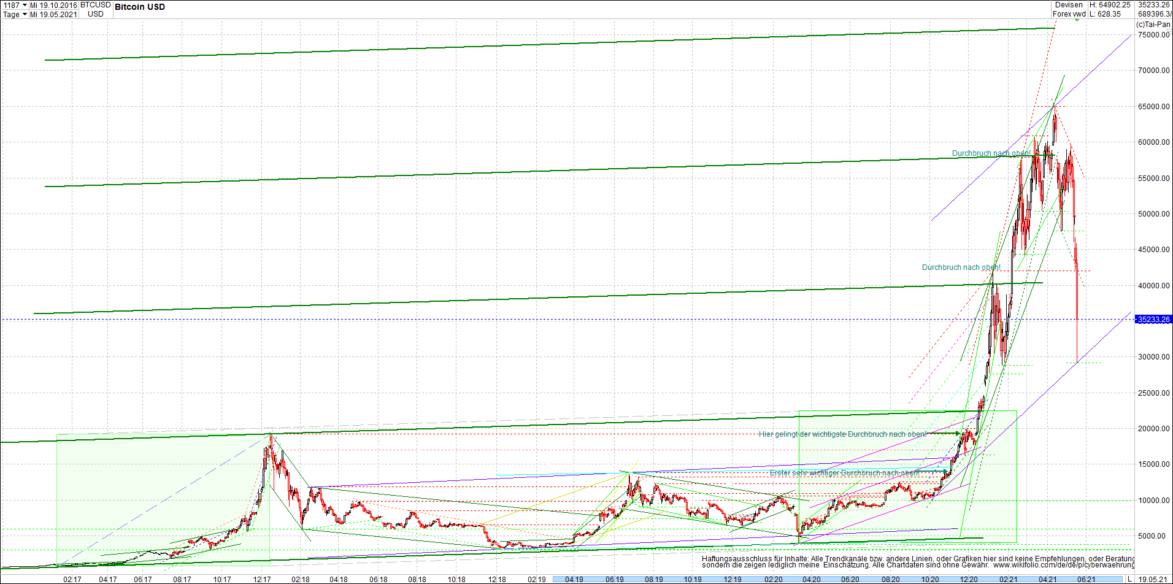Image resolution: width=1173 pixels, height=584 pixels.
Task: Click the 65000.00 price axis label
Action: click(1154, 107)
